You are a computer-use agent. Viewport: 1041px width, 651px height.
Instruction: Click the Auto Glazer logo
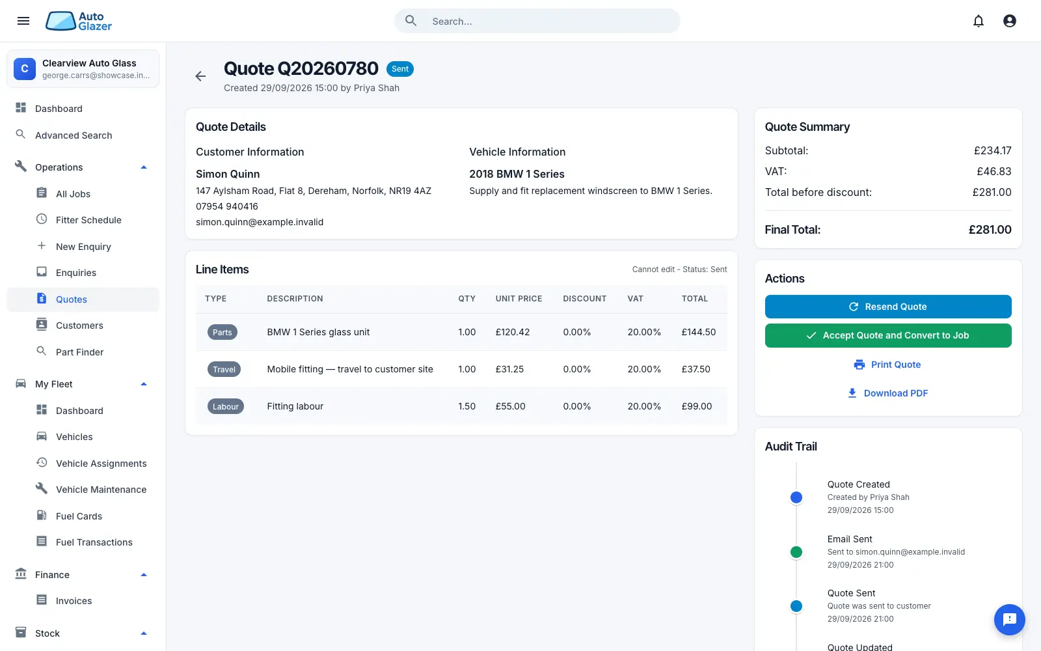[79, 21]
